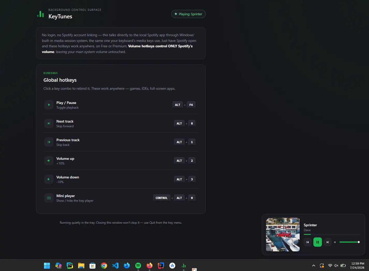Click the Previous track skip-back icon
369x271 pixels.
click(49, 142)
